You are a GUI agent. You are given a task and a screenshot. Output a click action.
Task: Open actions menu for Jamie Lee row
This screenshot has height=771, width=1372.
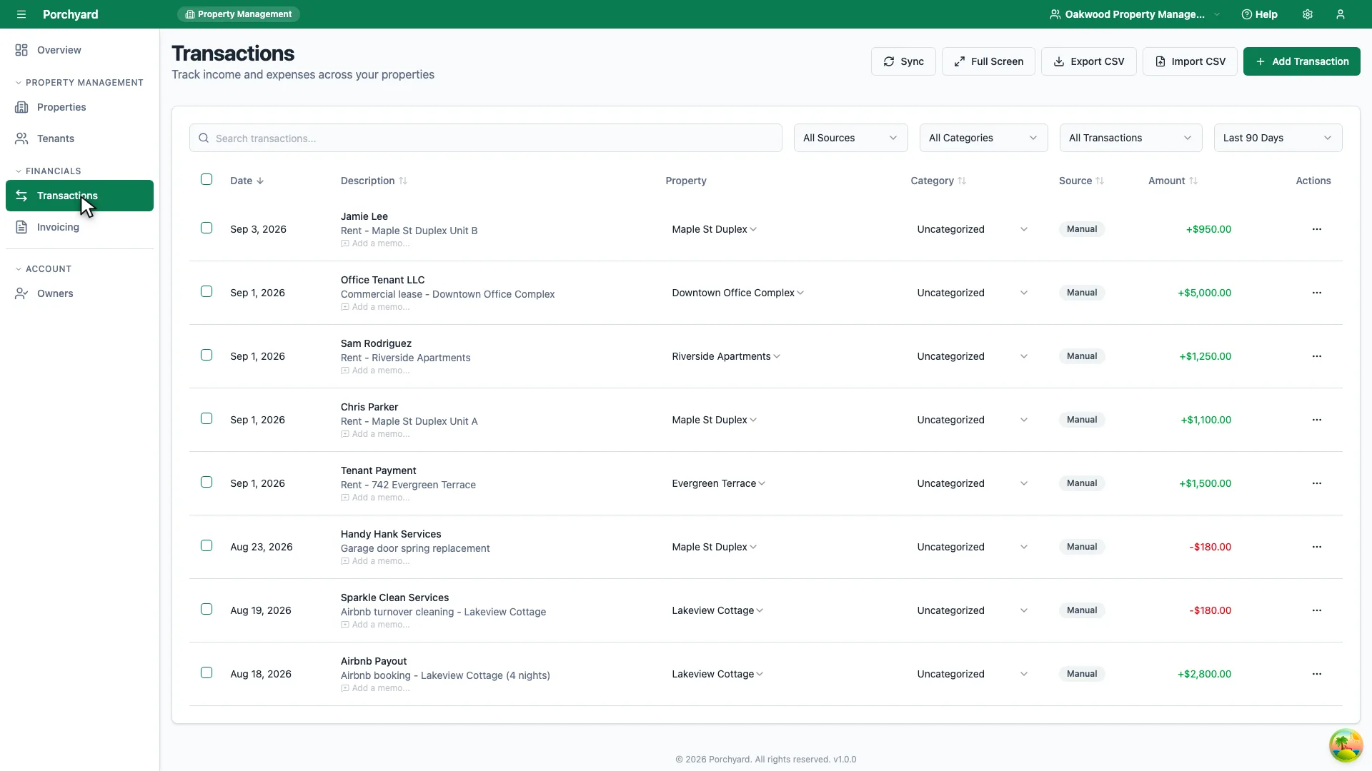tap(1317, 229)
